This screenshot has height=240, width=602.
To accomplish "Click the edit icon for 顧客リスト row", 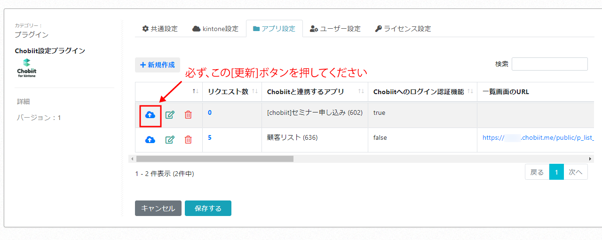I will tap(170, 139).
